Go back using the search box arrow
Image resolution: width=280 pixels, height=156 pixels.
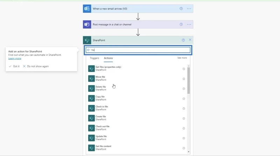[x=89, y=50]
